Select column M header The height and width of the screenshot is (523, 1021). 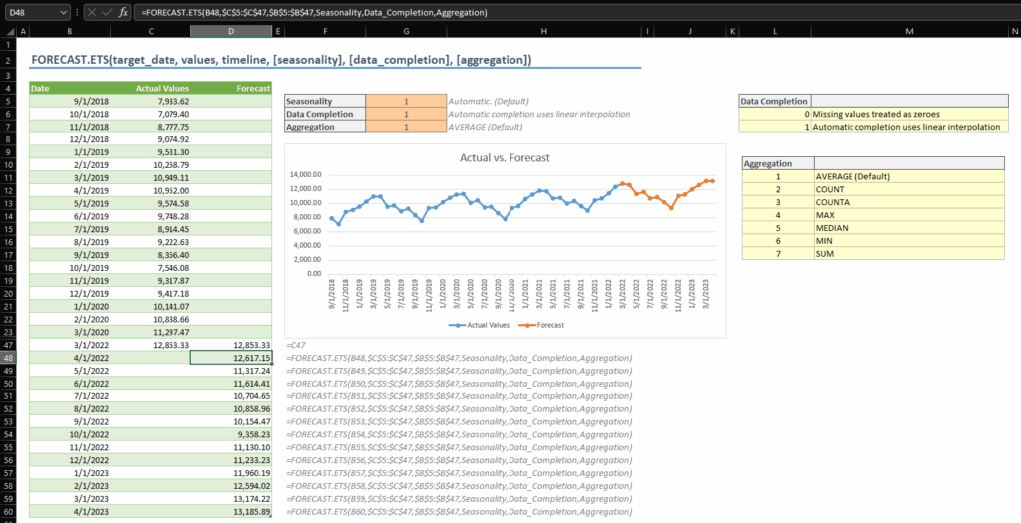pos(908,32)
